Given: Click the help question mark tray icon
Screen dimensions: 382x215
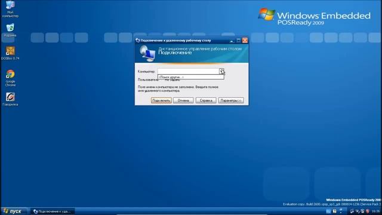Looking at the screenshot, I should 334,211.
